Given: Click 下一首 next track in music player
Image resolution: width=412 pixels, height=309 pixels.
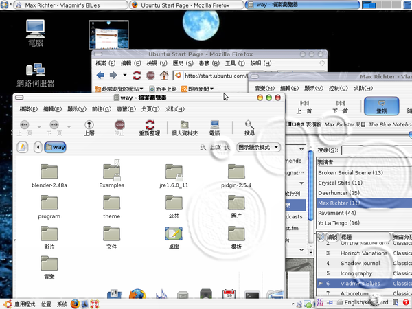Looking at the screenshot, I should click(x=341, y=106).
